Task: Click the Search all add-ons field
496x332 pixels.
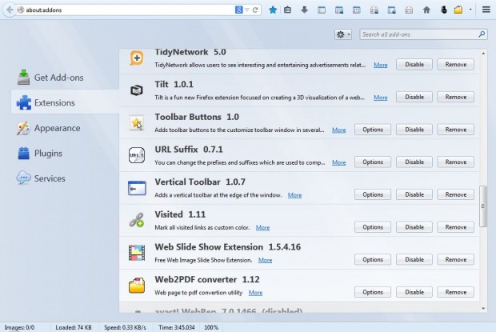Action: coord(423,34)
